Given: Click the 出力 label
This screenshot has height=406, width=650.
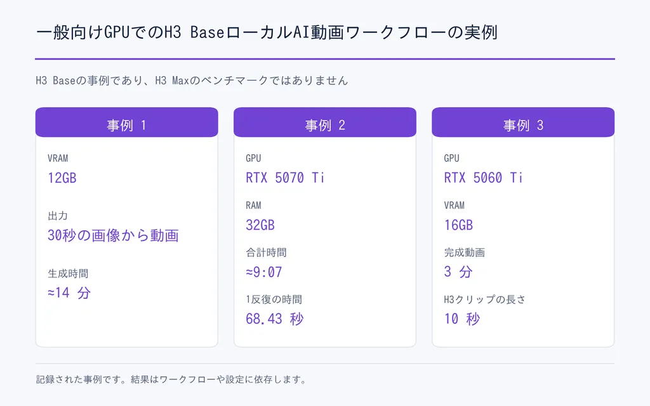Looking at the screenshot, I should (x=58, y=216).
